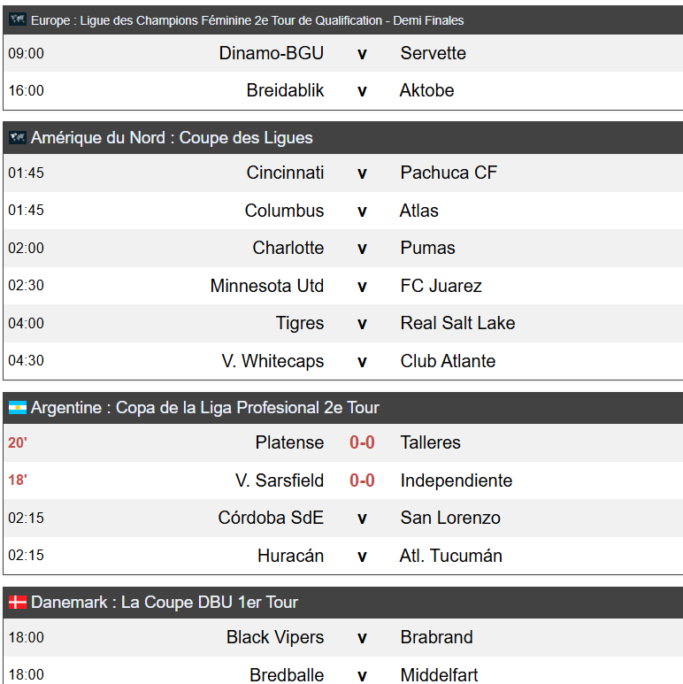Open the Pumas team link
Viewport: 683px width, 684px height.
pos(427,248)
